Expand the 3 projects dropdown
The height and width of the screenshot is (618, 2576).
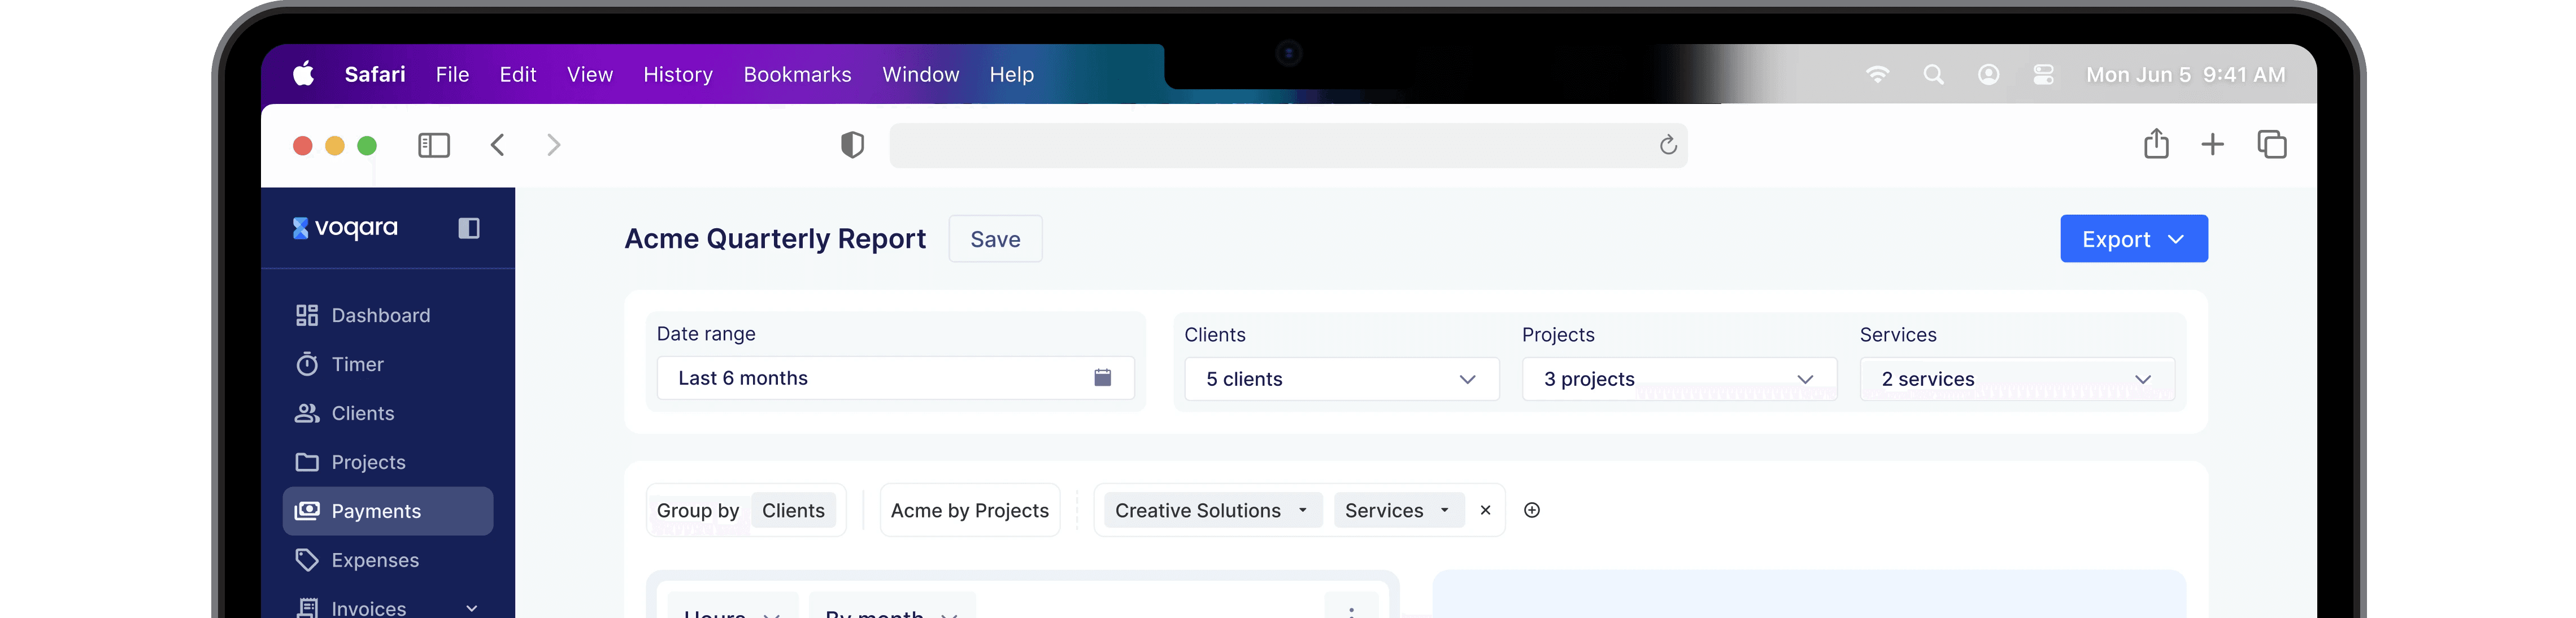(1678, 379)
